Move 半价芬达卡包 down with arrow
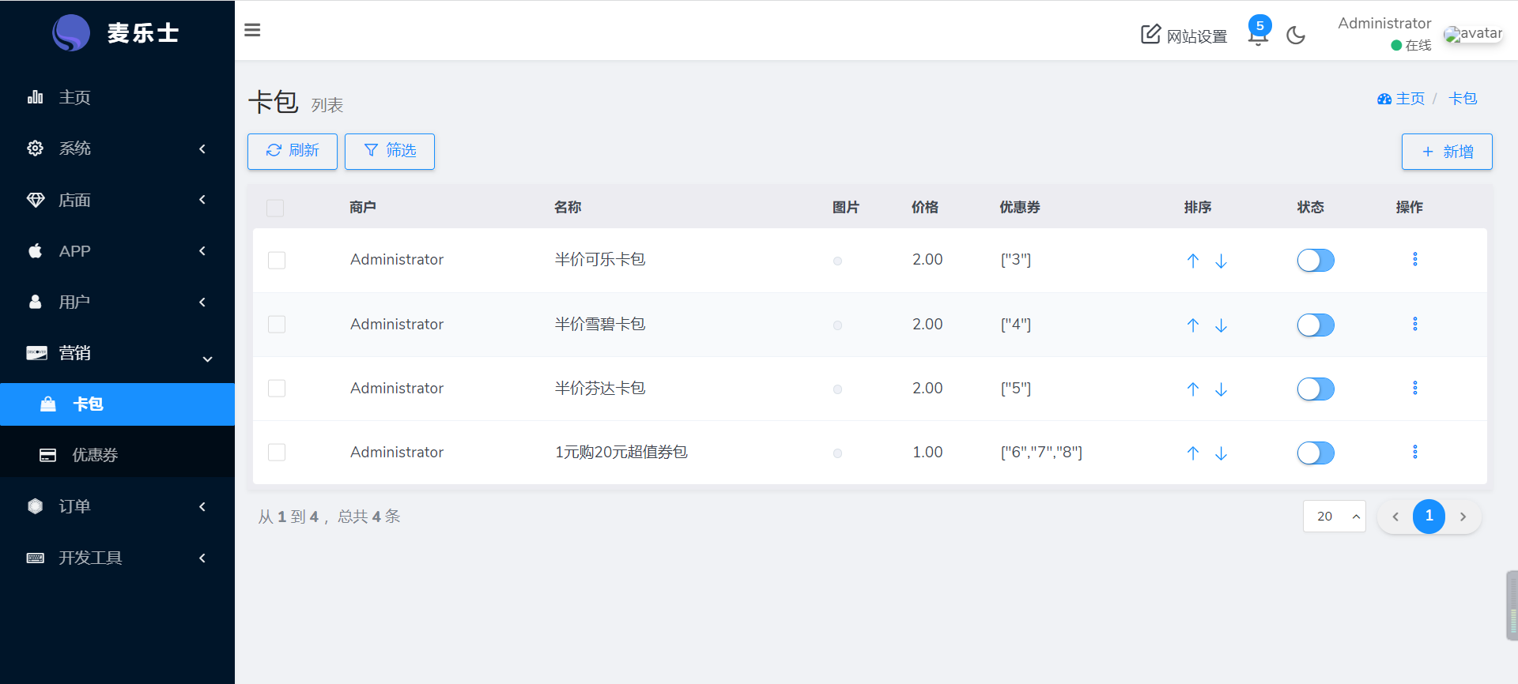The height and width of the screenshot is (684, 1518). 1221,389
